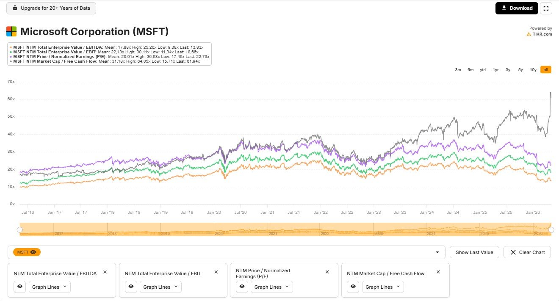This screenshot has height=301, width=559.
Task: Click Upgrade for 20+ Years of Data
Action: [51, 8]
